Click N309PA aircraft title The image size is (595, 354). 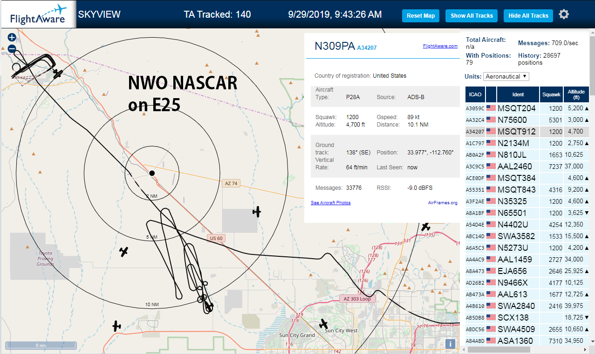(x=335, y=46)
